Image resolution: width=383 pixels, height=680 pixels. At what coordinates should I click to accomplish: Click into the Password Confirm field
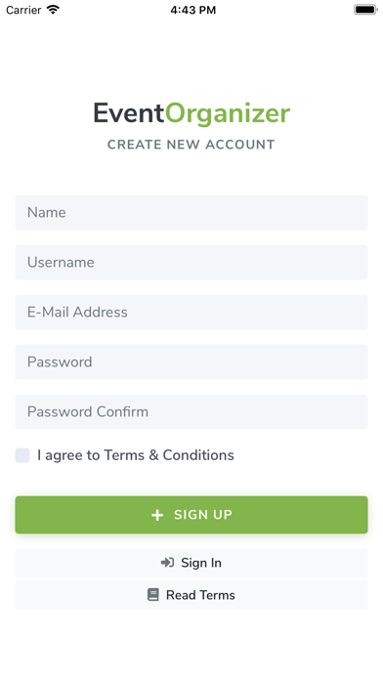point(191,412)
